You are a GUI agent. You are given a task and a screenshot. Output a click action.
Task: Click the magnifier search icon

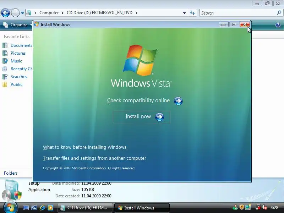click(279, 13)
